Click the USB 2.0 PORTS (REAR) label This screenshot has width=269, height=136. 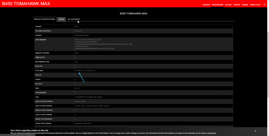coord(44,115)
